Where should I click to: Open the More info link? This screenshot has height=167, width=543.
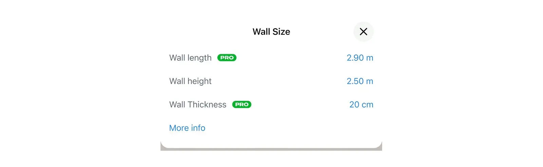click(x=187, y=128)
